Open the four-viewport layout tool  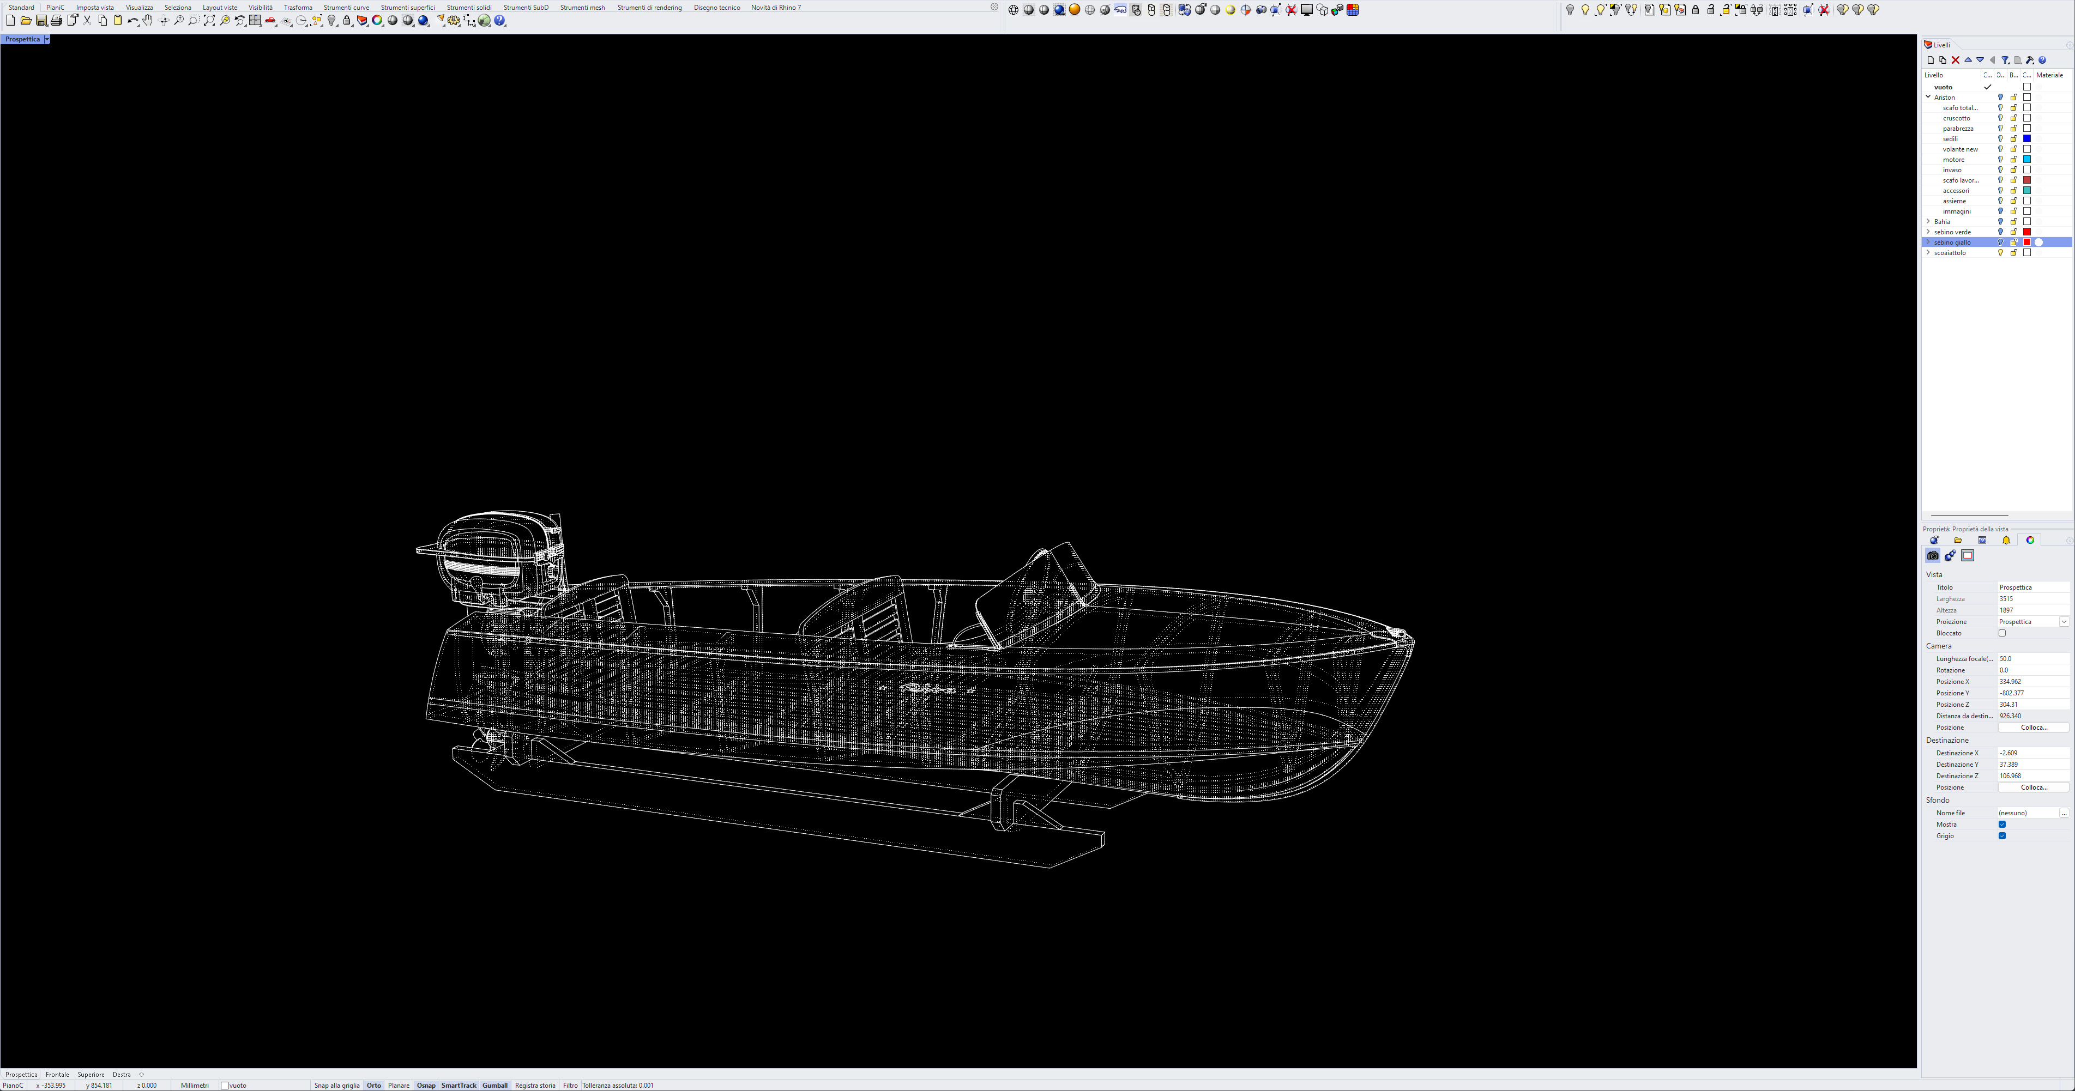point(255,21)
